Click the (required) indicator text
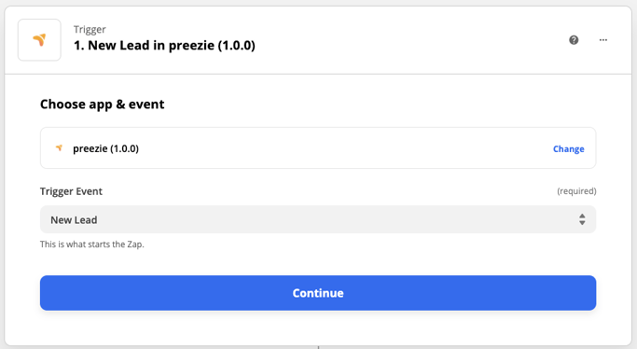637x349 pixels. [576, 191]
